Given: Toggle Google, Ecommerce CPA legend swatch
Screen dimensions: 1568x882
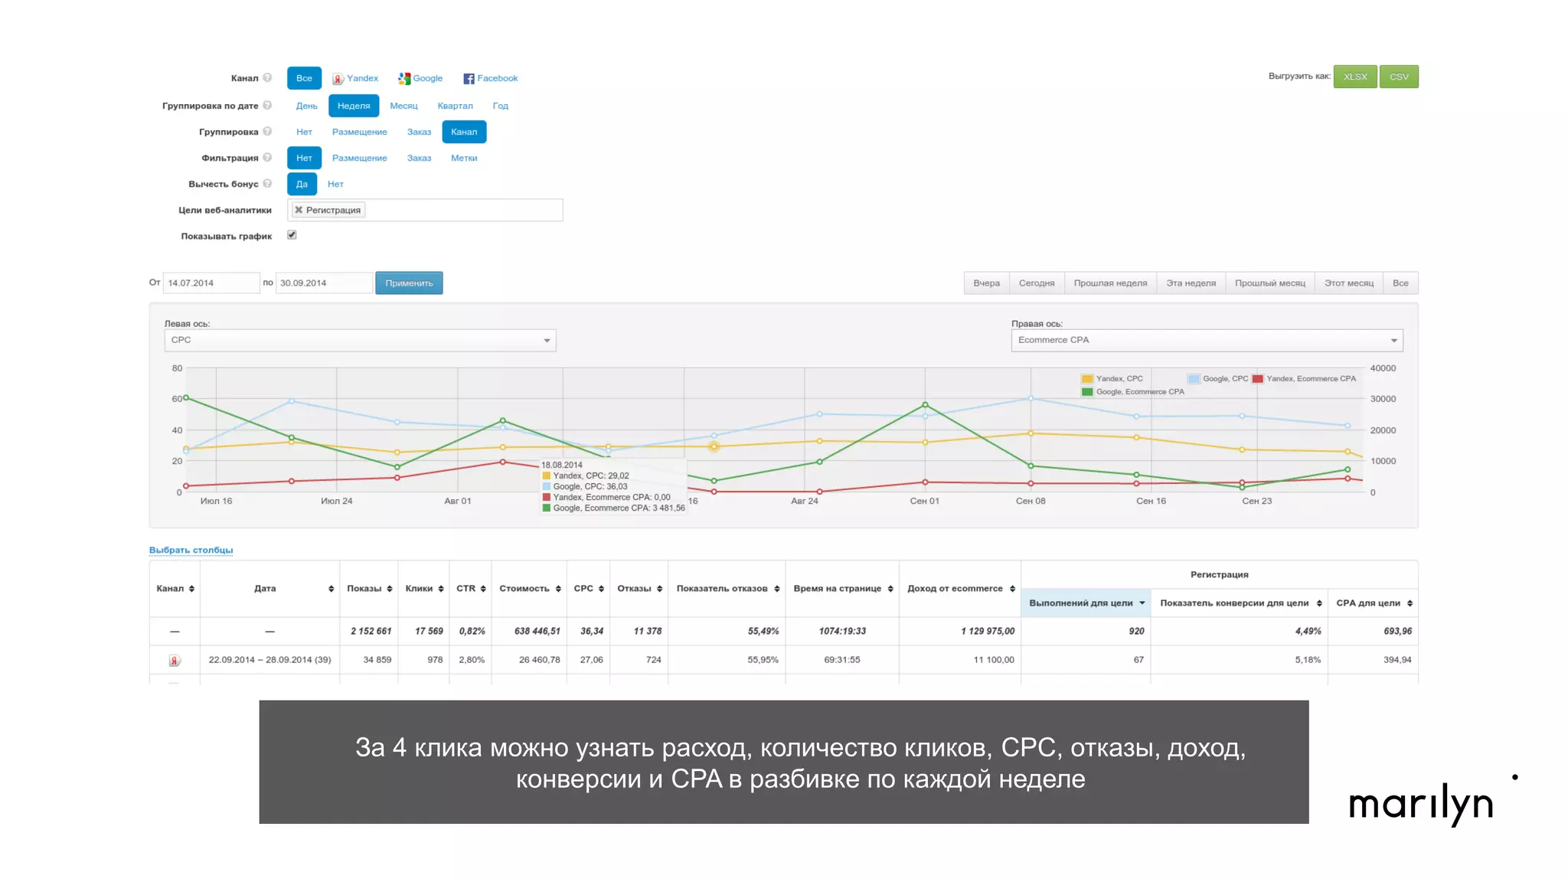Looking at the screenshot, I should tap(1087, 391).
